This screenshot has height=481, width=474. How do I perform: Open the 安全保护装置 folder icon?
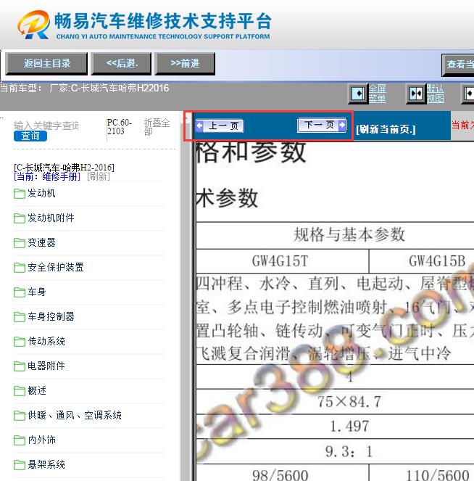point(20,268)
